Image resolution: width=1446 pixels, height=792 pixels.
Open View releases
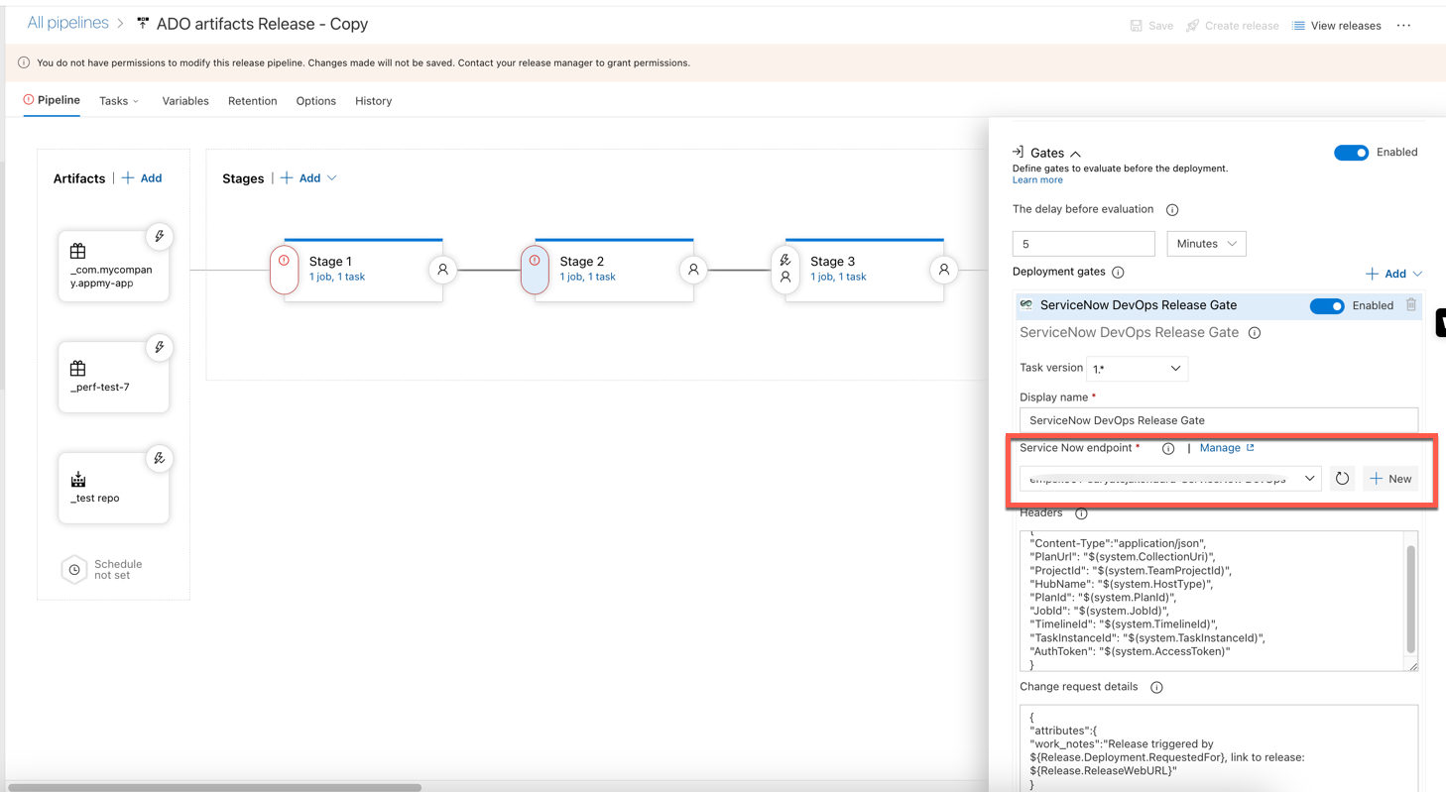(x=1336, y=26)
